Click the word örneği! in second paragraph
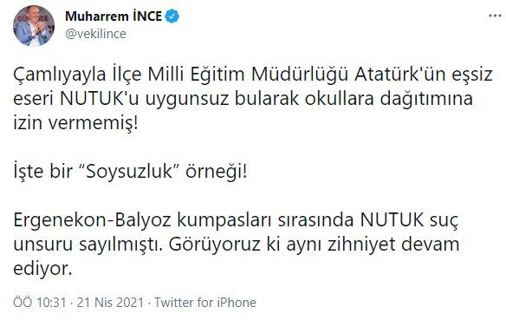Viewport: 506px width, 320px height. tap(216, 172)
